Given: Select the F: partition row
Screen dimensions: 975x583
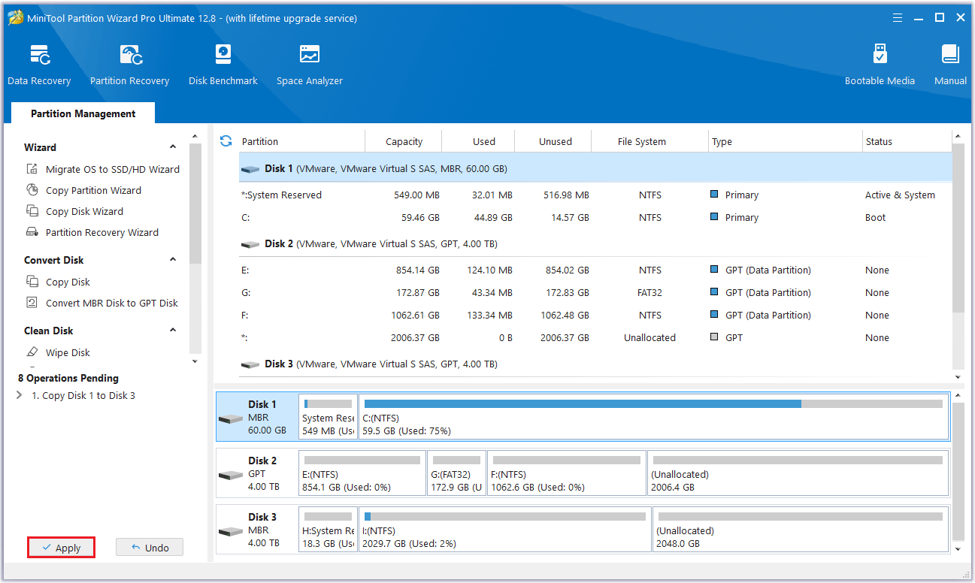Looking at the screenshot, I should [x=595, y=315].
